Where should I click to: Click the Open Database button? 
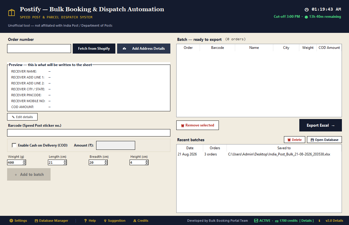(x=324, y=140)
